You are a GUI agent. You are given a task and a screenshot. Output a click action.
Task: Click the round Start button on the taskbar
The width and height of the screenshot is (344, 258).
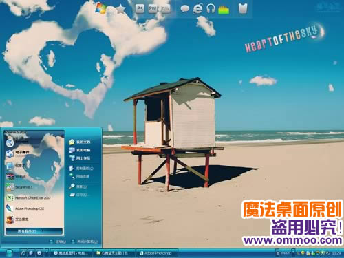click(x=9, y=253)
